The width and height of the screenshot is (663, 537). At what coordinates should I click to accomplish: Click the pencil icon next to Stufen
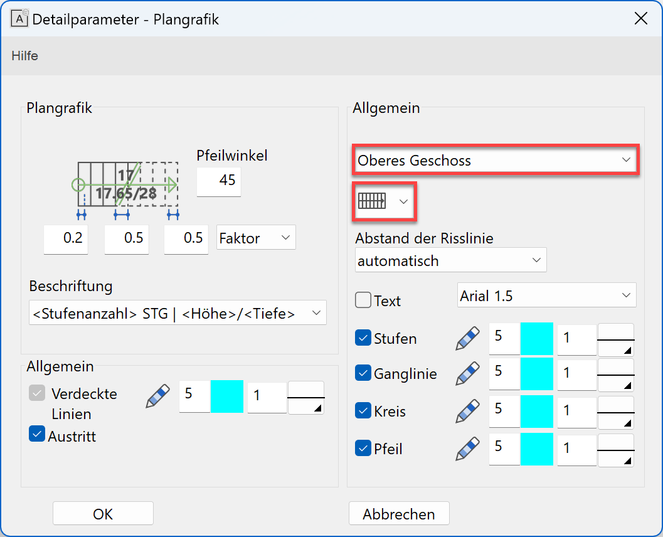pyautogui.click(x=467, y=339)
